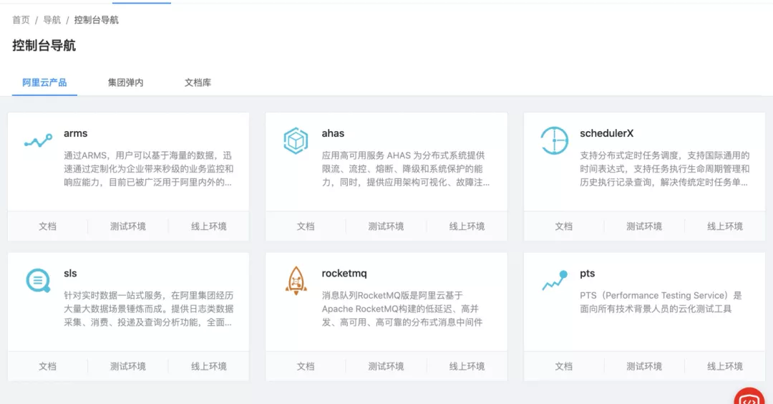This screenshot has width=773, height=404.
Task: Click the schedulerX description starting 支持分布式定时任务
Action: [664, 169]
